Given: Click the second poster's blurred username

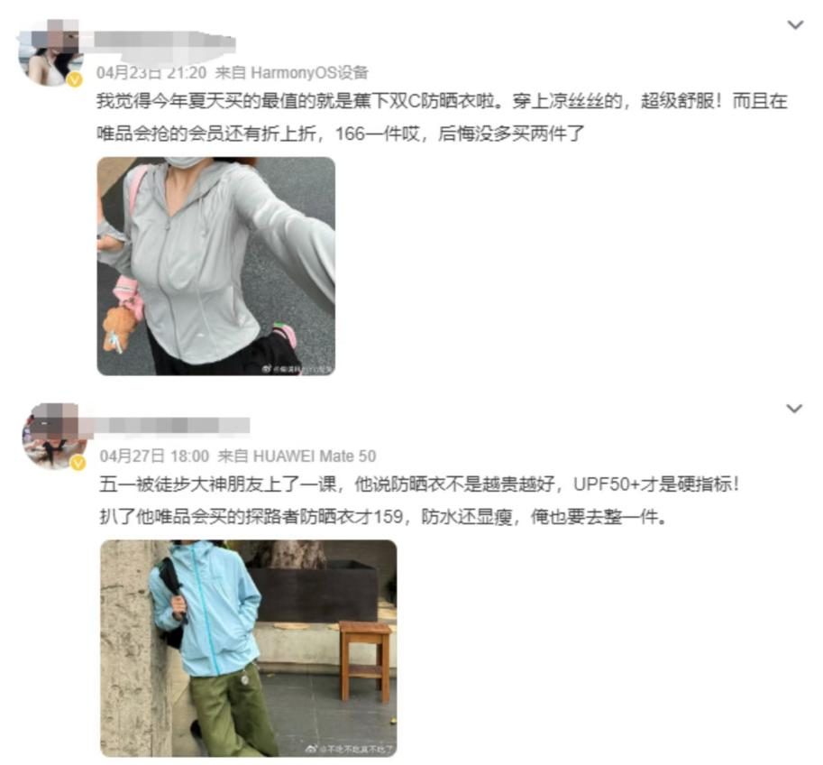Looking at the screenshot, I should [168, 425].
